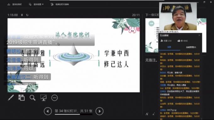
Task: Go to the previous slide
Action: [48, 111]
